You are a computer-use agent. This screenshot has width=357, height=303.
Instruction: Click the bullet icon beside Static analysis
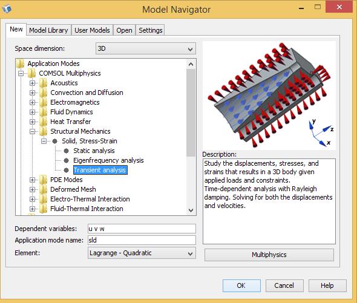66,151
